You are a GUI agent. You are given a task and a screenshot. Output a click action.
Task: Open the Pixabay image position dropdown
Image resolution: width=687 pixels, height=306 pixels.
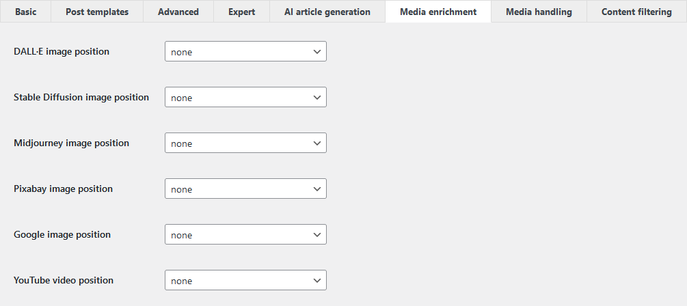[245, 189]
